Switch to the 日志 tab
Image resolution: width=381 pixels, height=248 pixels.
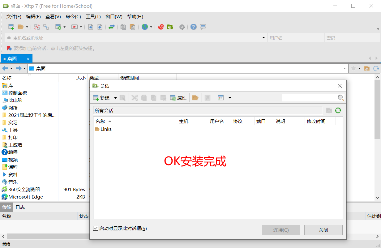(x=20, y=207)
